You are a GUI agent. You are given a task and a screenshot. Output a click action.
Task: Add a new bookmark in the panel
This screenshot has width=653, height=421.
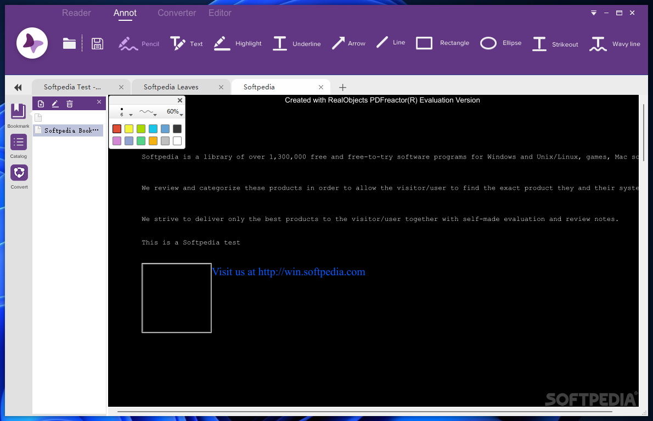41,104
